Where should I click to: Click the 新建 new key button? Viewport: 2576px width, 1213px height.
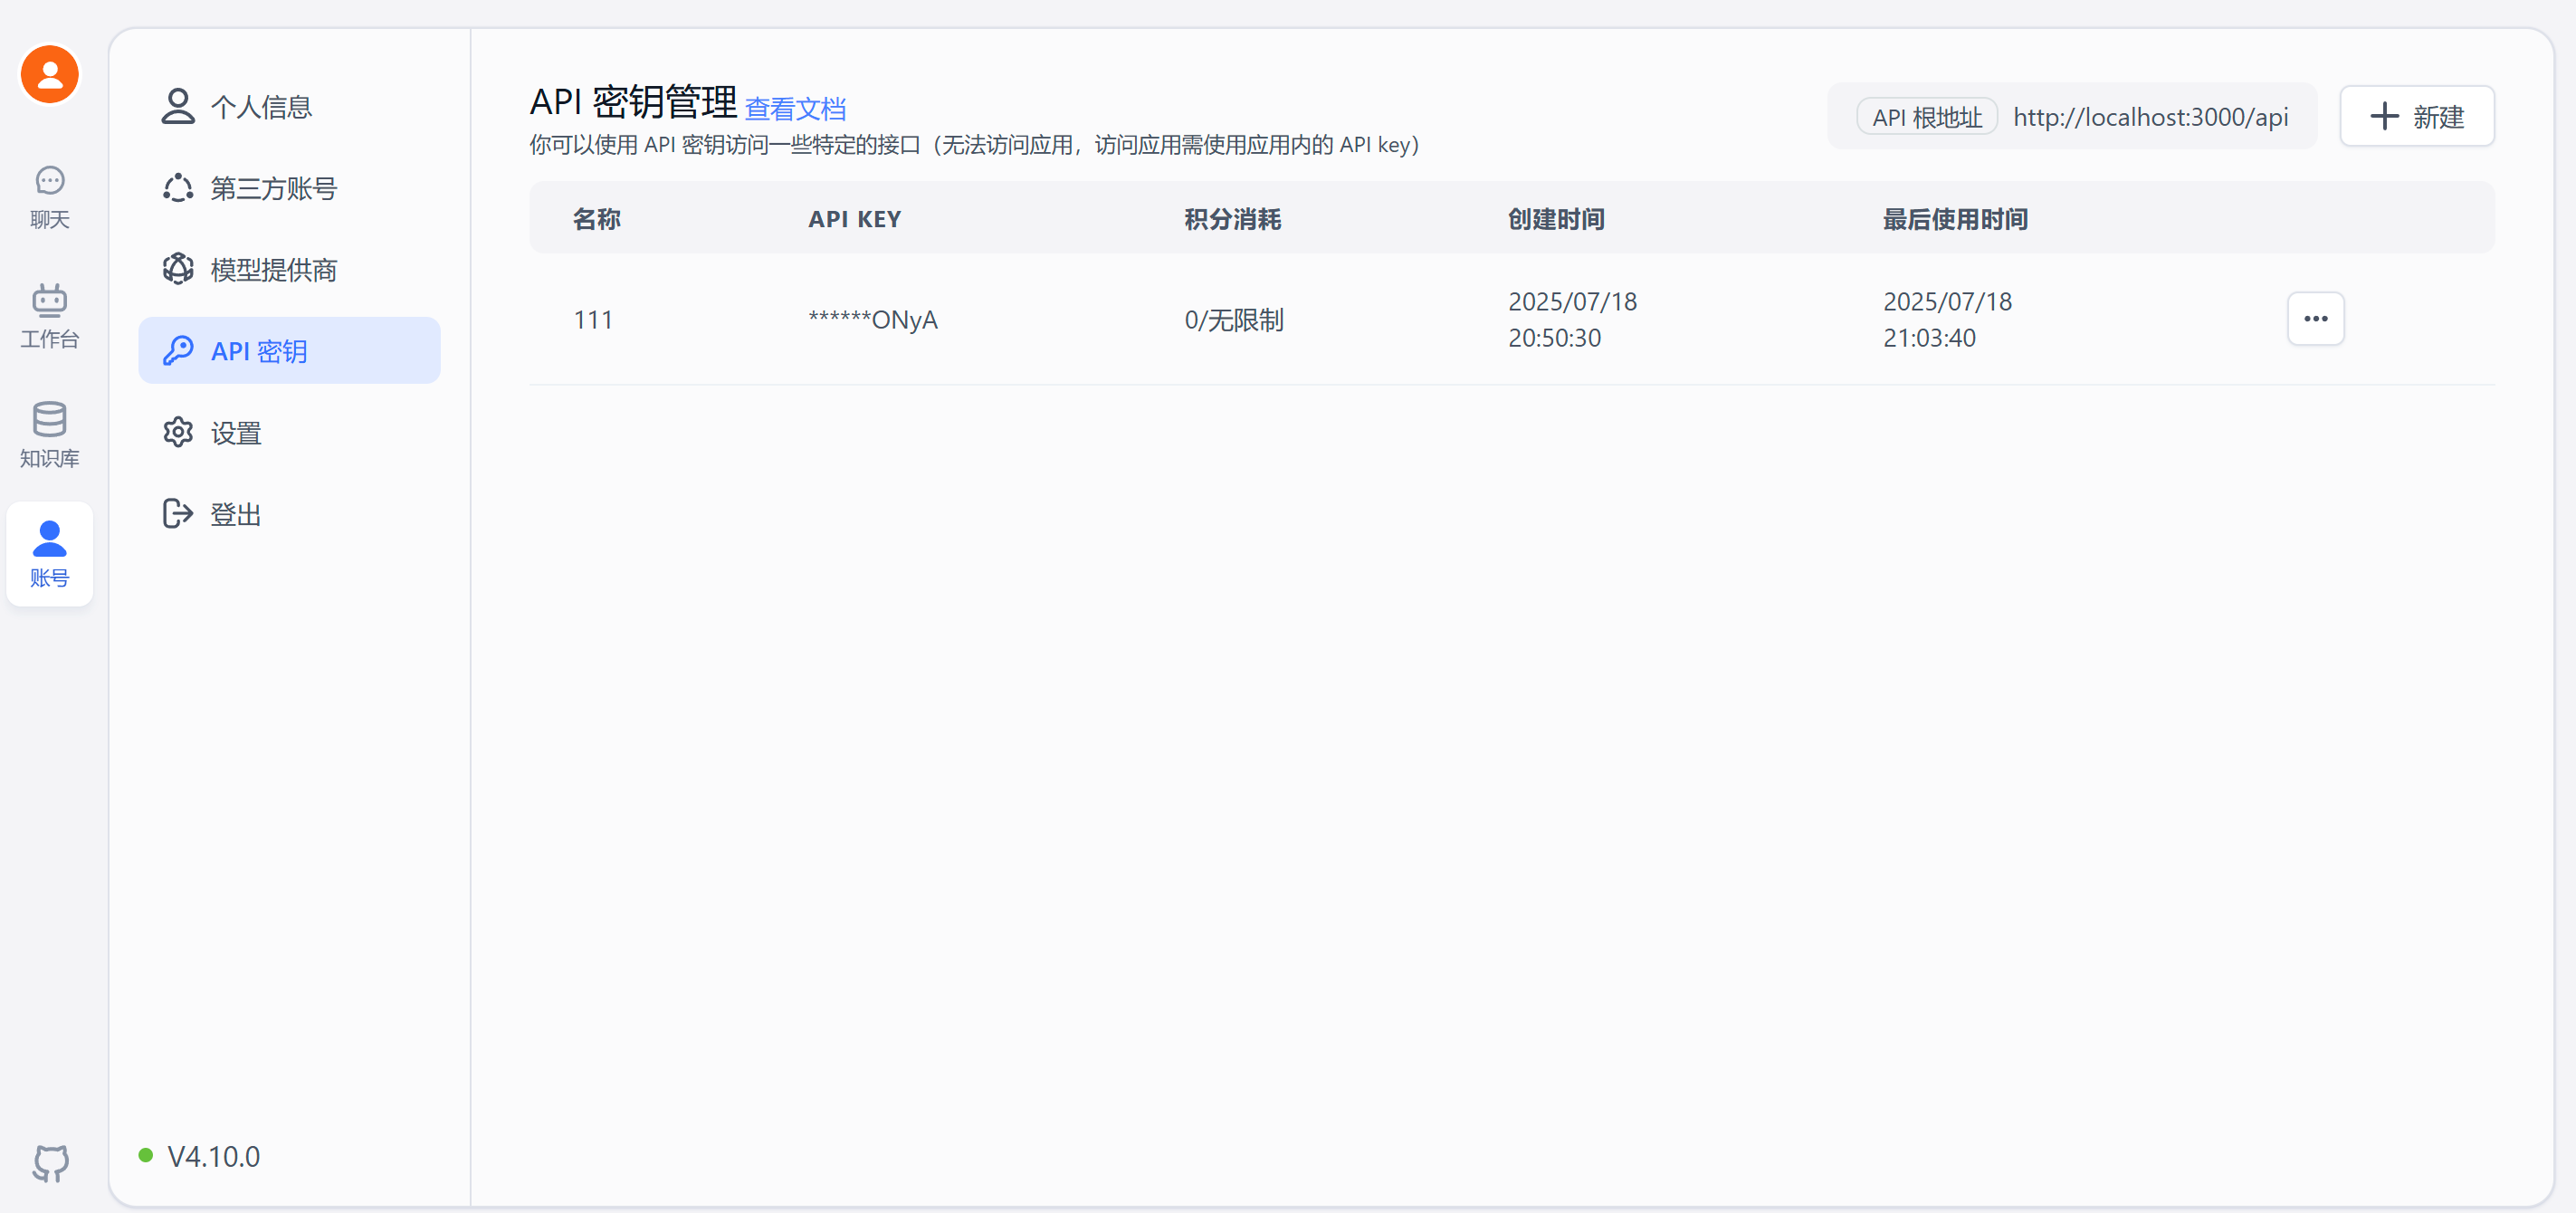coord(2416,117)
